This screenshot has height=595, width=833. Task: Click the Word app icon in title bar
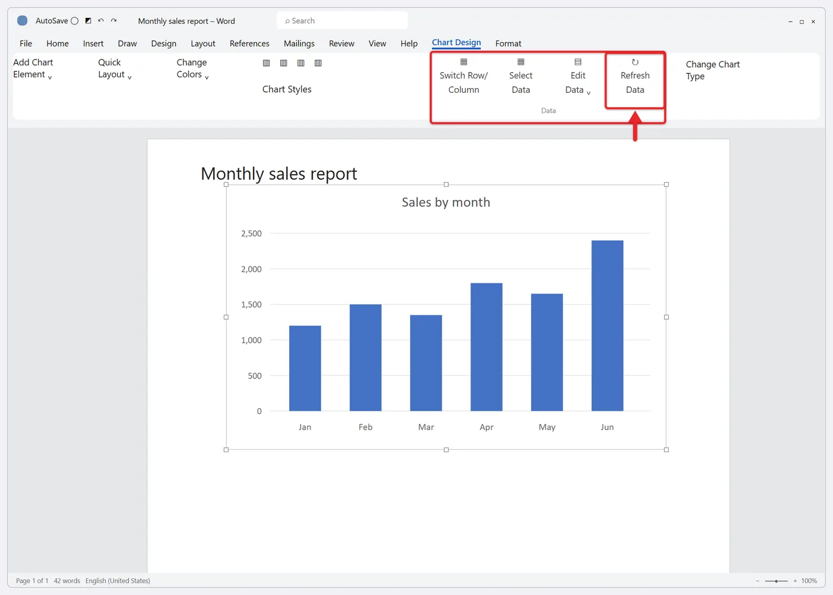click(x=23, y=21)
